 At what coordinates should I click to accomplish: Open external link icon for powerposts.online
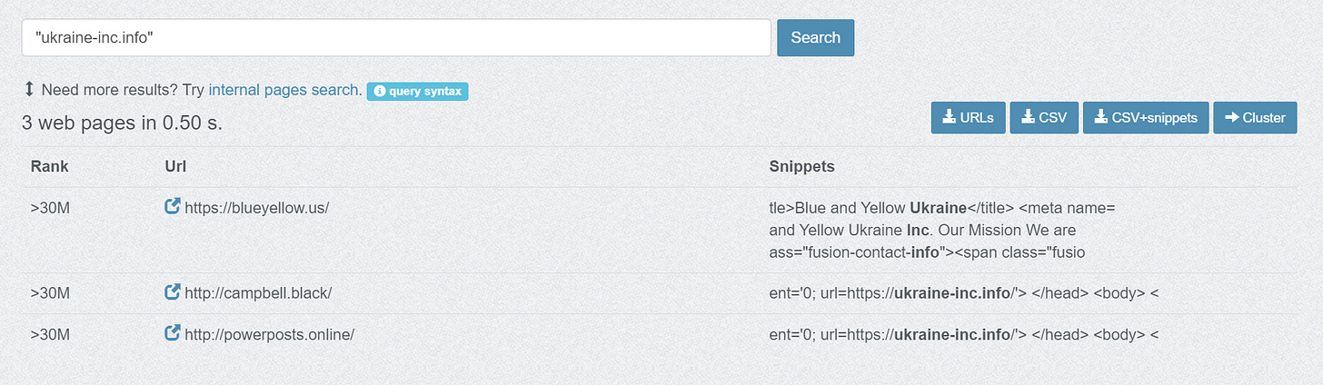tap(173, 333)
